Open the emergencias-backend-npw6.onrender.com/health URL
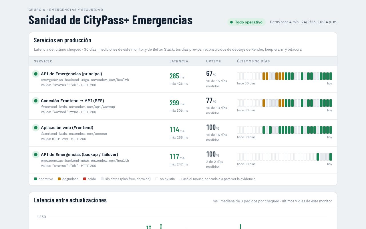Viewport: 366px width, 229px height. 85,161
